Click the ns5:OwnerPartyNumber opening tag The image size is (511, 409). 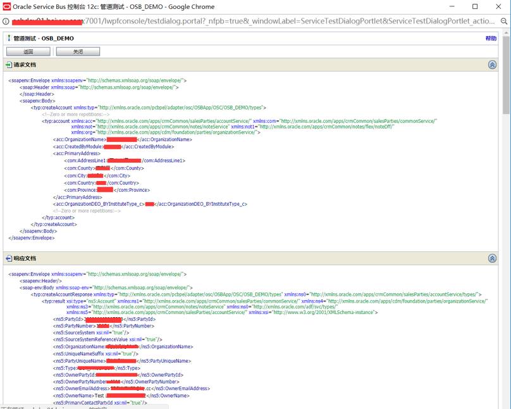[x=80, y=382]
